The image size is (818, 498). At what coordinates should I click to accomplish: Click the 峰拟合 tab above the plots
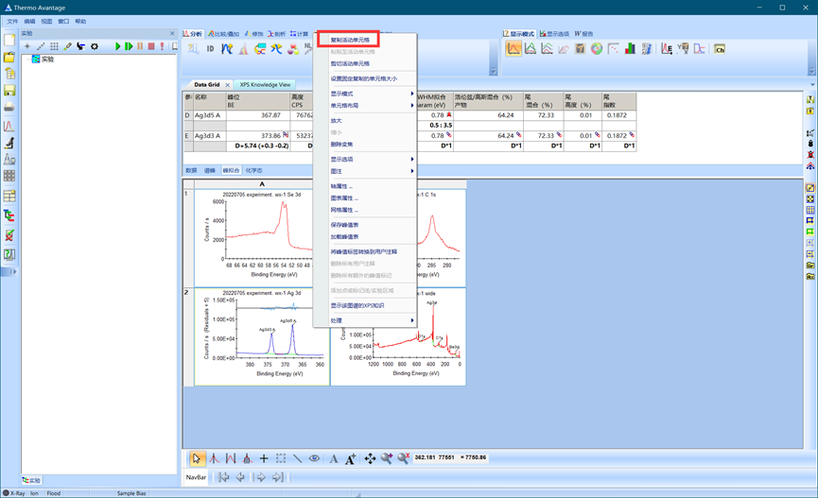[x=231, y=171]
